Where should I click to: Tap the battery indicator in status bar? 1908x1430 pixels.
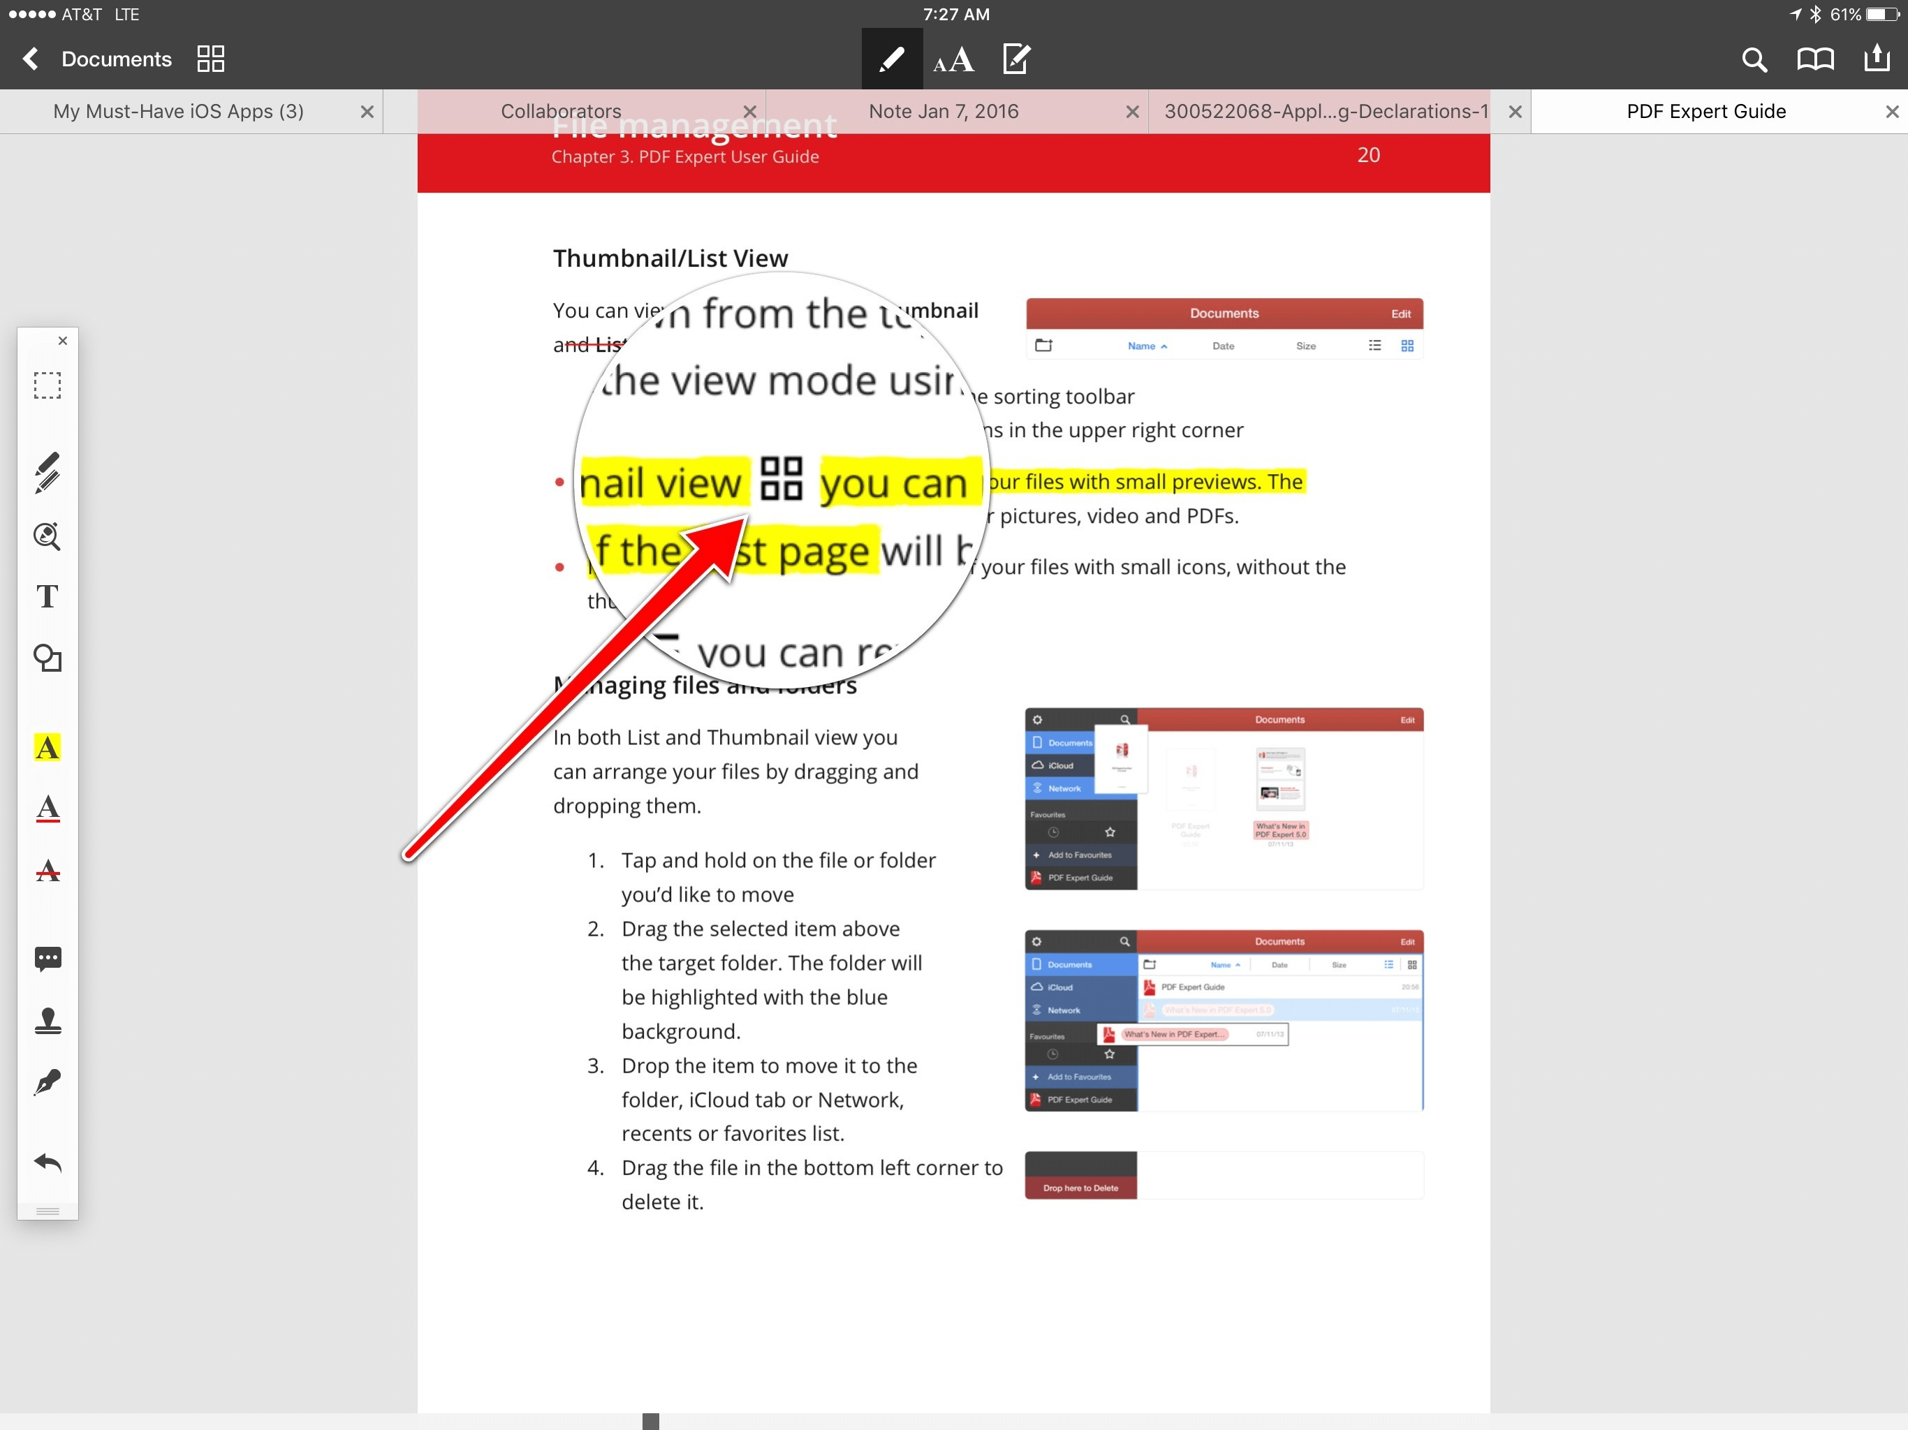1882,15
